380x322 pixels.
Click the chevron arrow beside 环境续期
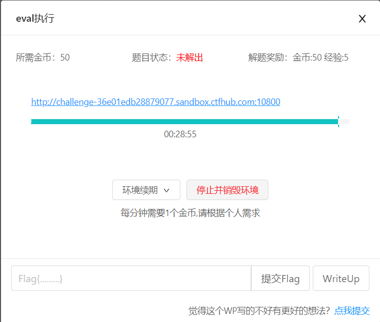click(x=167, y=191)
